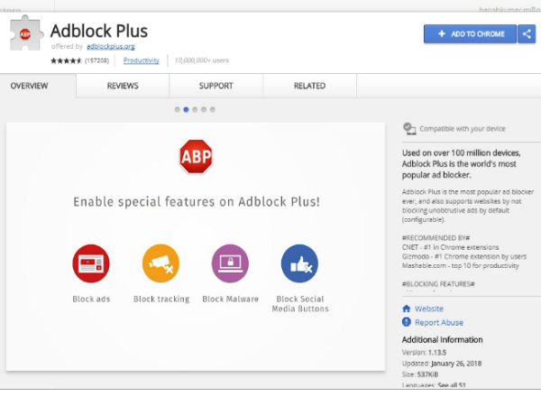Open the adblockplus.org publisher link
The height and width of the screenshot is (406, 541).
click(111, 46)
